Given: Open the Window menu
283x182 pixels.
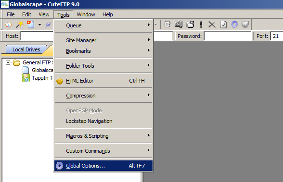Looking at the screenshot, I should [x=86, y=14].
